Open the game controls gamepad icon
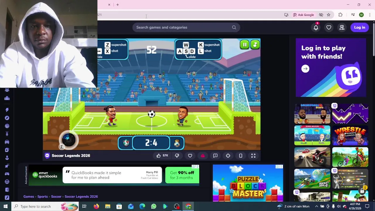375x211 pixels. (x=228, y=156)
